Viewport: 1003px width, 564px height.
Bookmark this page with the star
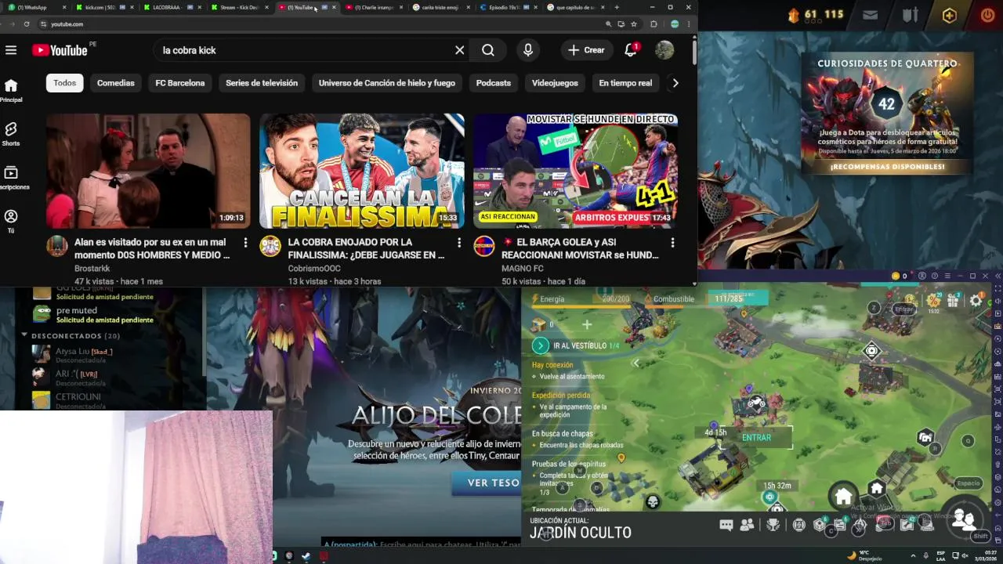(633, 24)
